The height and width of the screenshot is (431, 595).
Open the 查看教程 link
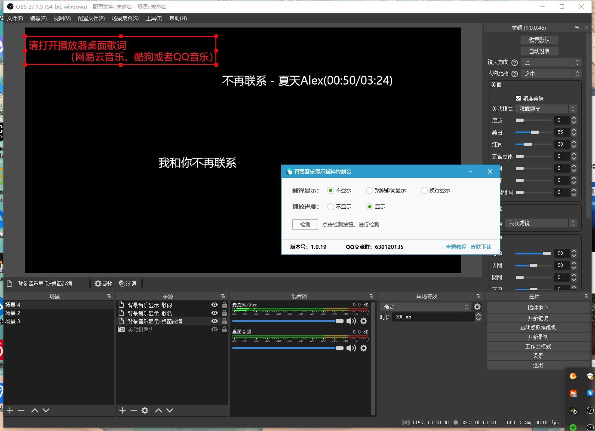tap(456, 247)
